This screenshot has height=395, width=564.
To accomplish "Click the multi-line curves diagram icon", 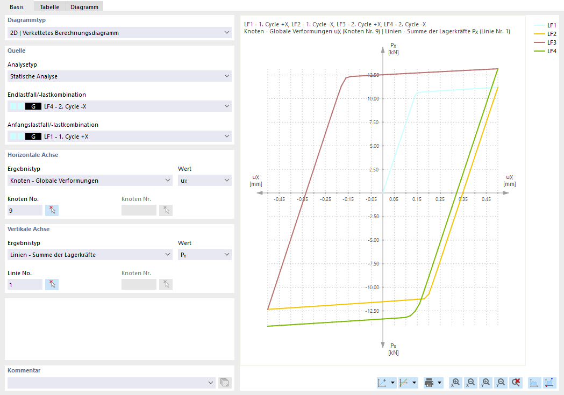I will pos(404,383).
